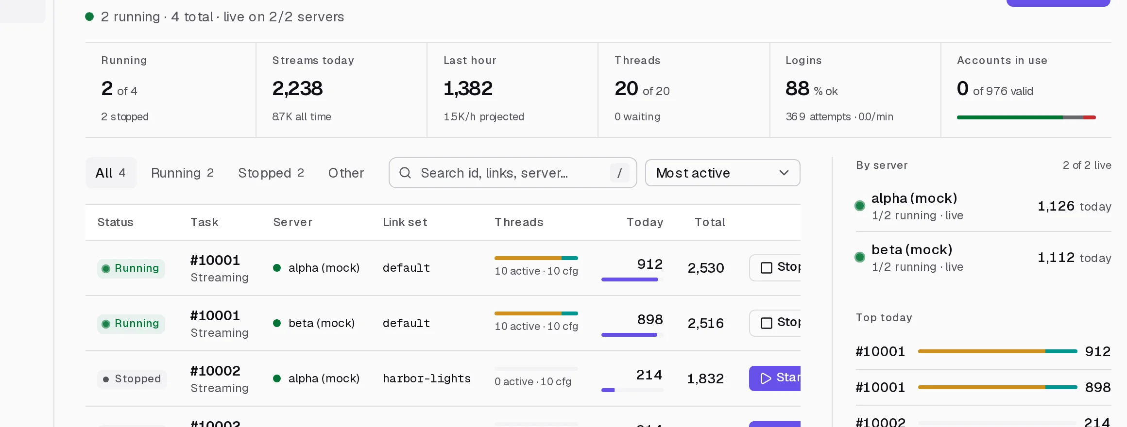The width and height of the screenshot is (1127, 427).
Task: Click the Accounts in use progress bar
Action: tap(1026, 117)
